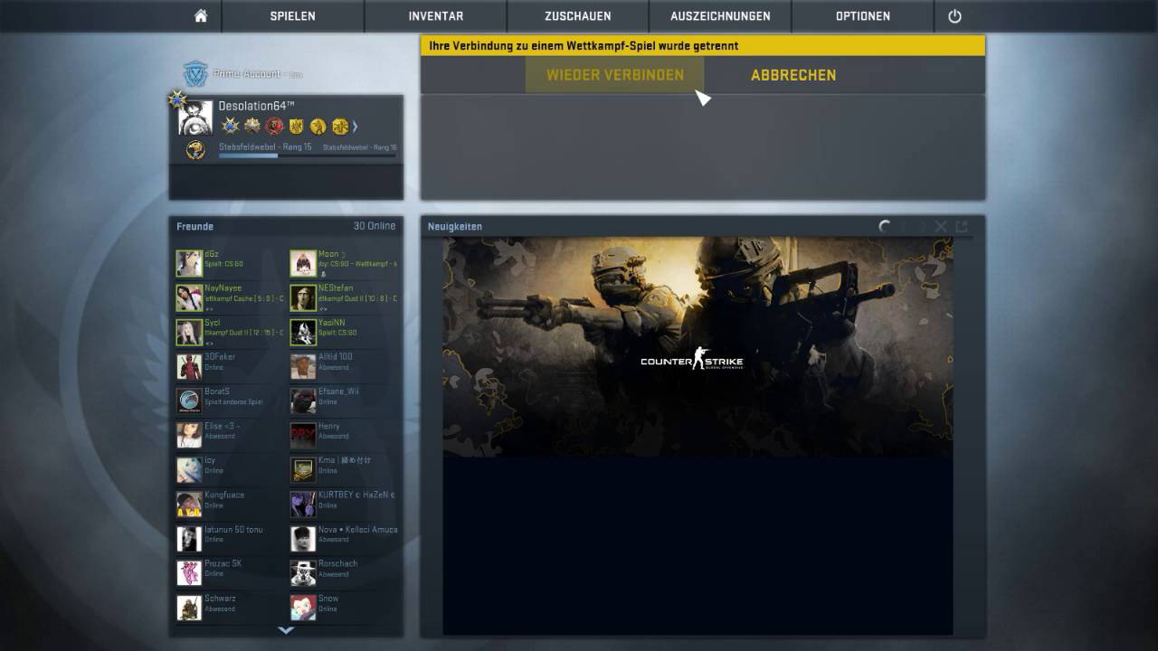Open friend Kma avatar
This screenshot has height=651, width=1158.
pos(303,469)
